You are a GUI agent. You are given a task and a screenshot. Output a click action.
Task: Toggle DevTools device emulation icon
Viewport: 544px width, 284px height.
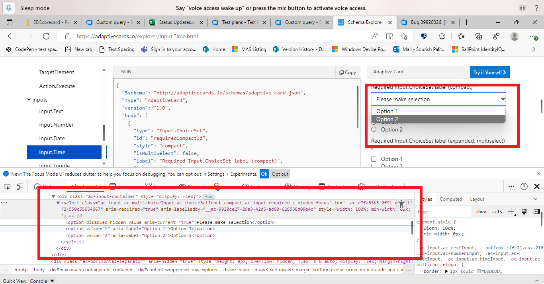pos(20,186)
